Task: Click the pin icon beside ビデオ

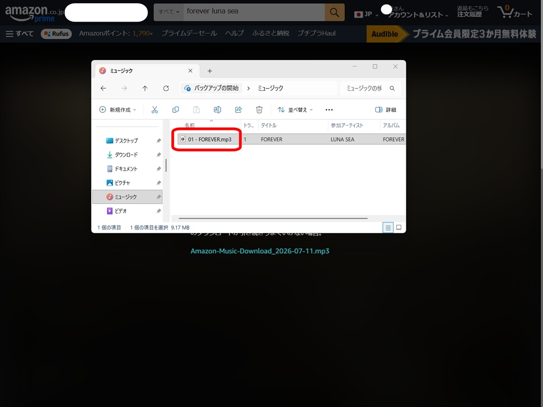Action: tap(159, 211)
